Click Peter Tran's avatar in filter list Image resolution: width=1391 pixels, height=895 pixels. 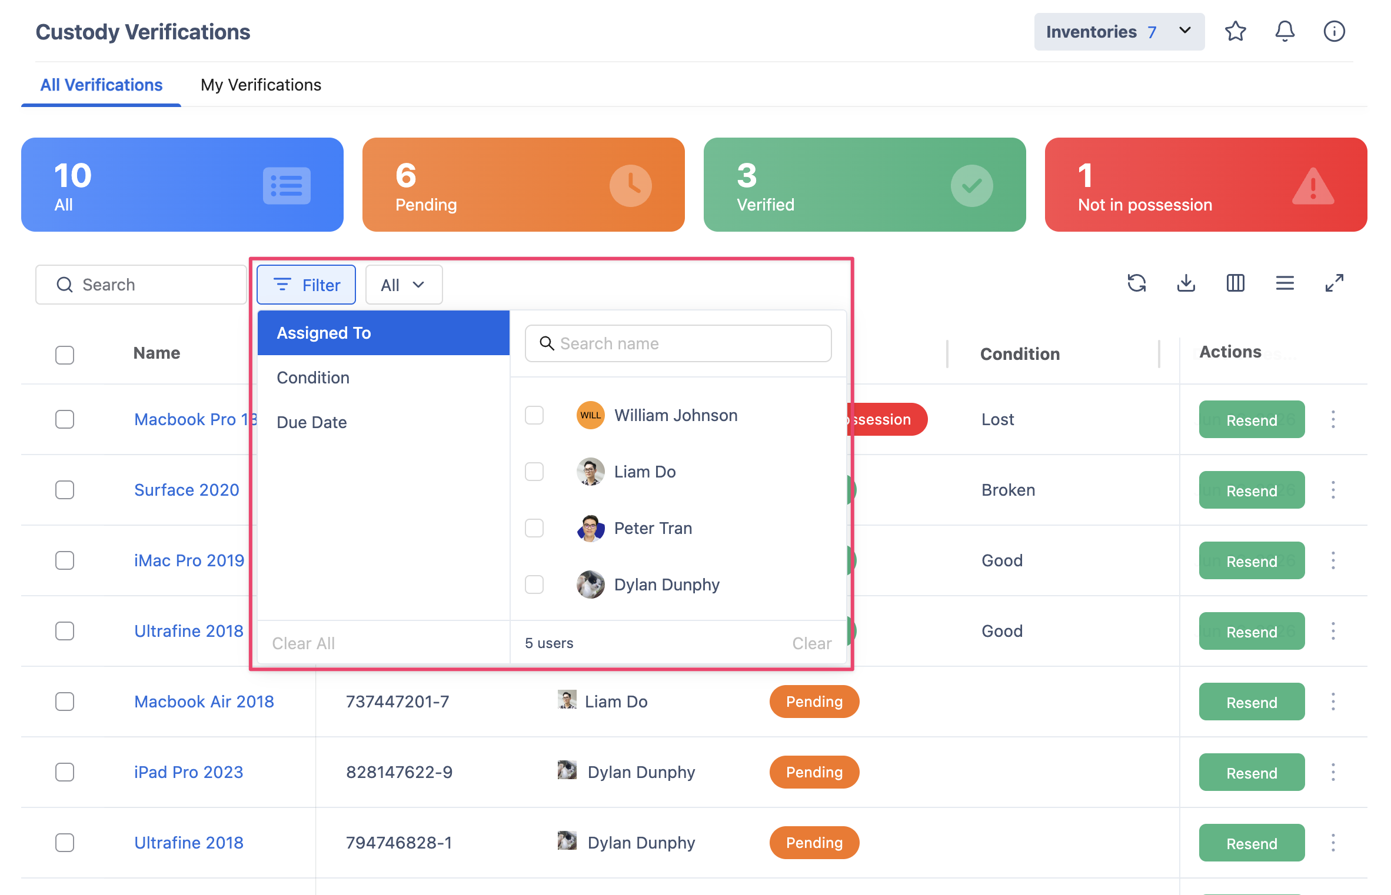[x=590, y=528]
